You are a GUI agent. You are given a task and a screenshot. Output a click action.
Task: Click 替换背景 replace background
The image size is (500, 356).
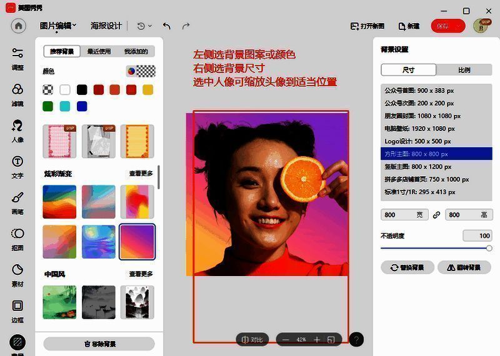407,267
